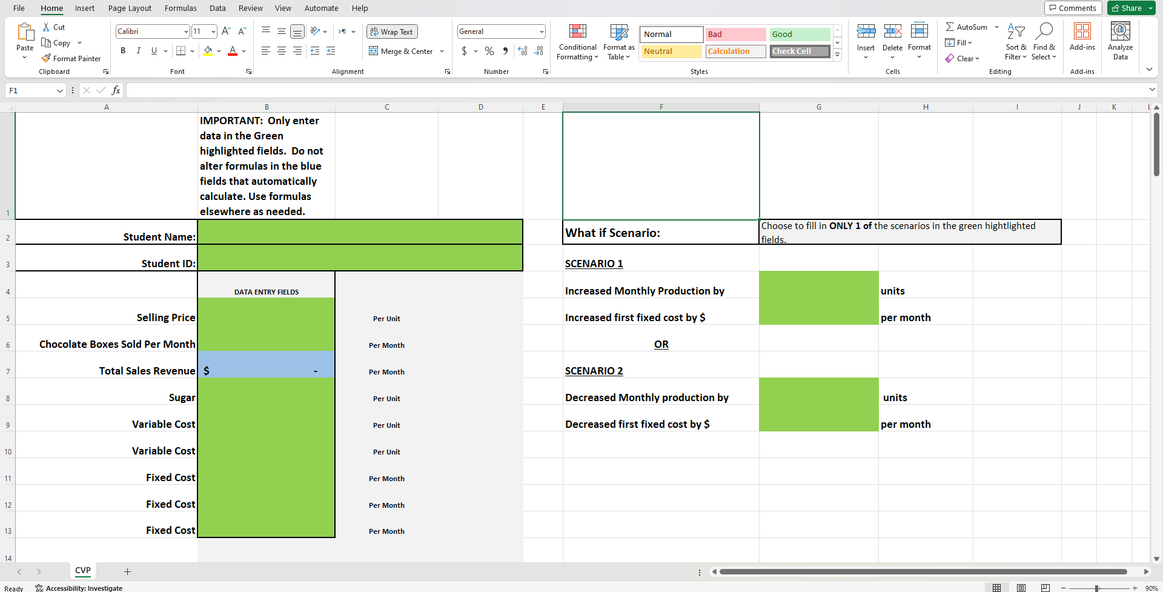
Task: Toggle Bold formatting
Action: [x=123, y=51]
